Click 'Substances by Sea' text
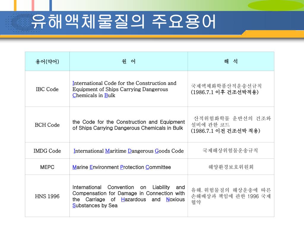Screen dimensions: 304x228 tap(95, 205)
